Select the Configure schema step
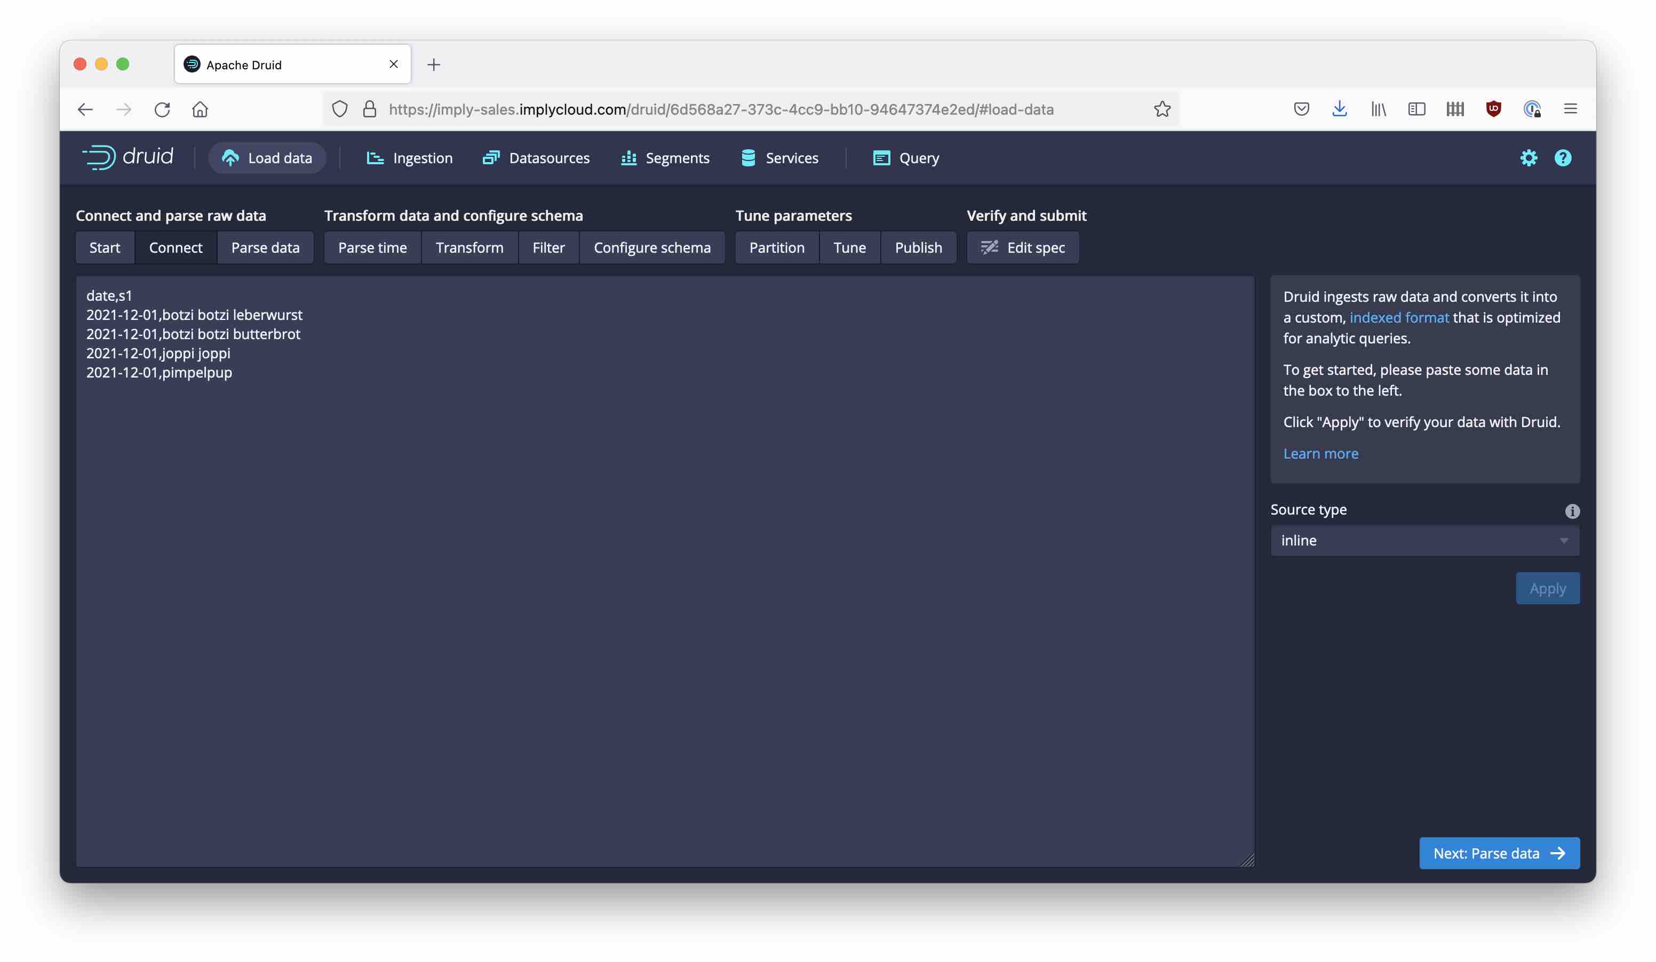This screenshot has width=1656, height=962. (x=651, y=247)
